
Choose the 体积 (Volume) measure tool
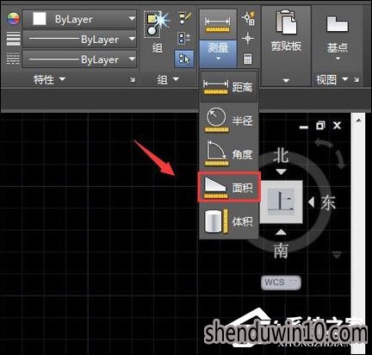[x=229, y=221]
